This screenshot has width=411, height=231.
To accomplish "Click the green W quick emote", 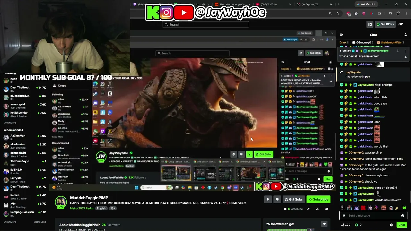I will pyautogui.click(x=404, y=208).
